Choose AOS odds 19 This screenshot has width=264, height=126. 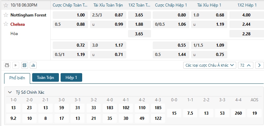[254, 113]
